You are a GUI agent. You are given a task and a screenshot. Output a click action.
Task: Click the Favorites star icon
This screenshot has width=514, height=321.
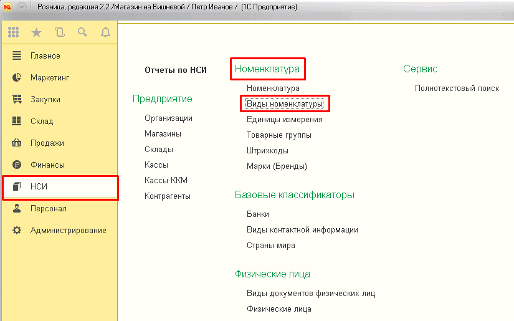(x=37, y=32)
